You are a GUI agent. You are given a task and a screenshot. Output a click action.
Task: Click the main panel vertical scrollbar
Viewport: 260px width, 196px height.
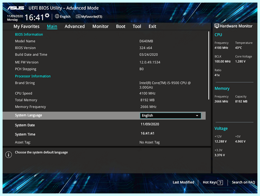point(209,65)
